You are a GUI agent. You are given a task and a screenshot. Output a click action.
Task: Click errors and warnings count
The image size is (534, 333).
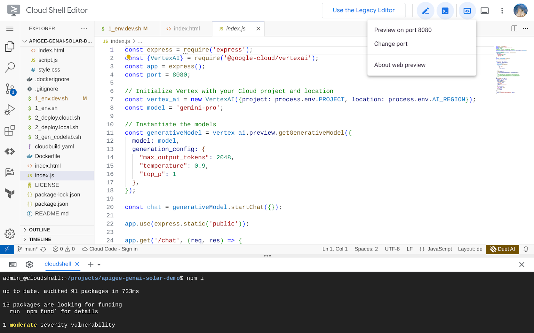pos(64,249)
